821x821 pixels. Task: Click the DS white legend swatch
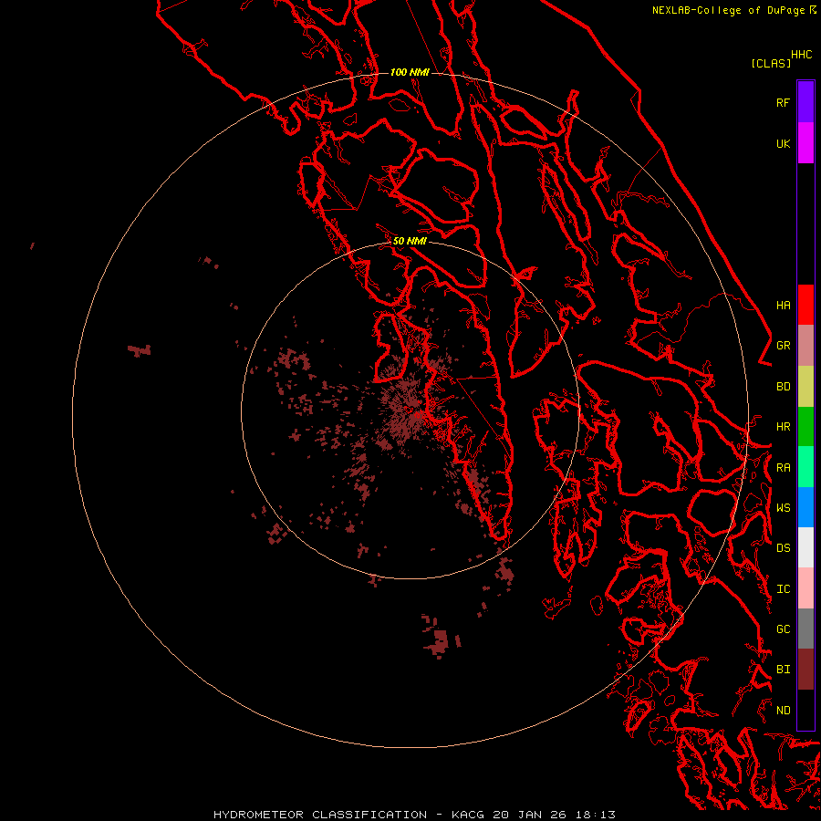point(805,547)
